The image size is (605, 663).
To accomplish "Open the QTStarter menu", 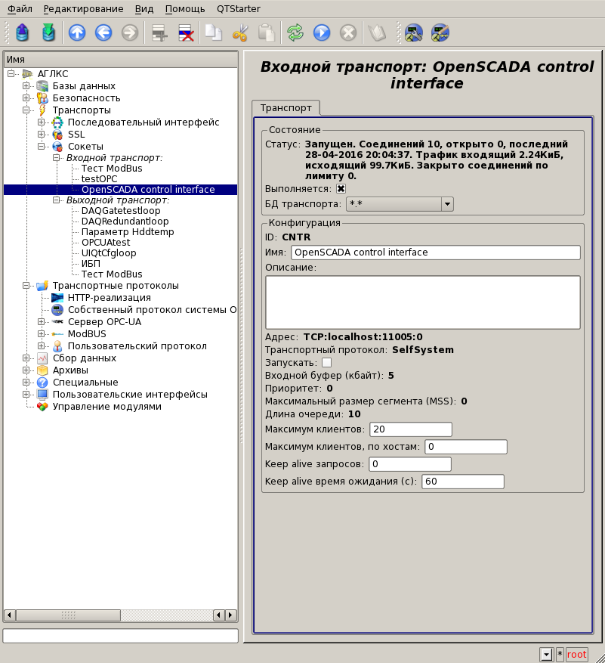I will [239, 9].
